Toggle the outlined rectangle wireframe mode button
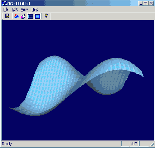The width and height of the screenshot is (155, 148). pos(30,16)
